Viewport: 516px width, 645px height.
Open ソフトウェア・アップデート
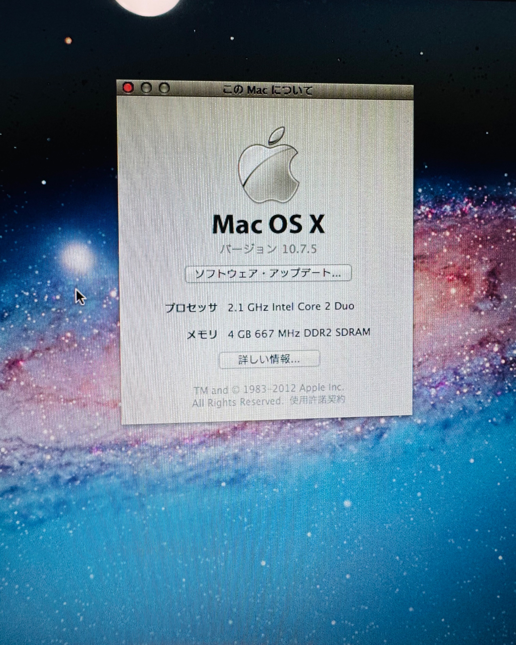pos(268,273)
